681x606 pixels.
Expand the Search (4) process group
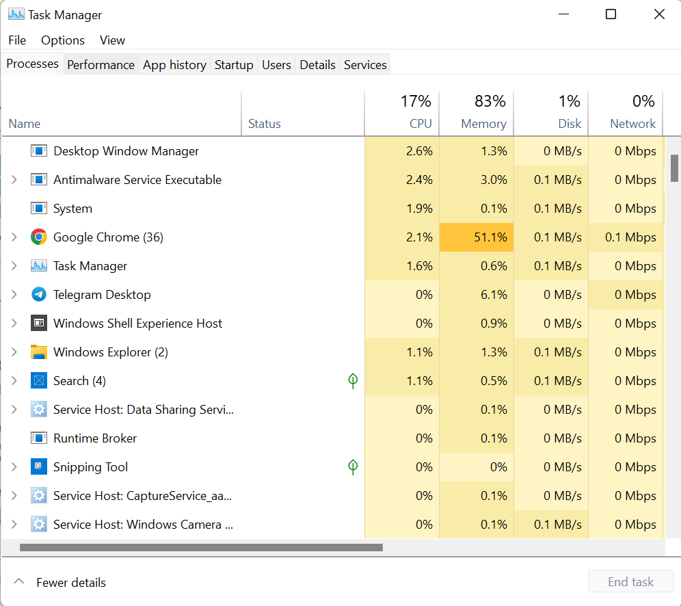pos(14,380)
